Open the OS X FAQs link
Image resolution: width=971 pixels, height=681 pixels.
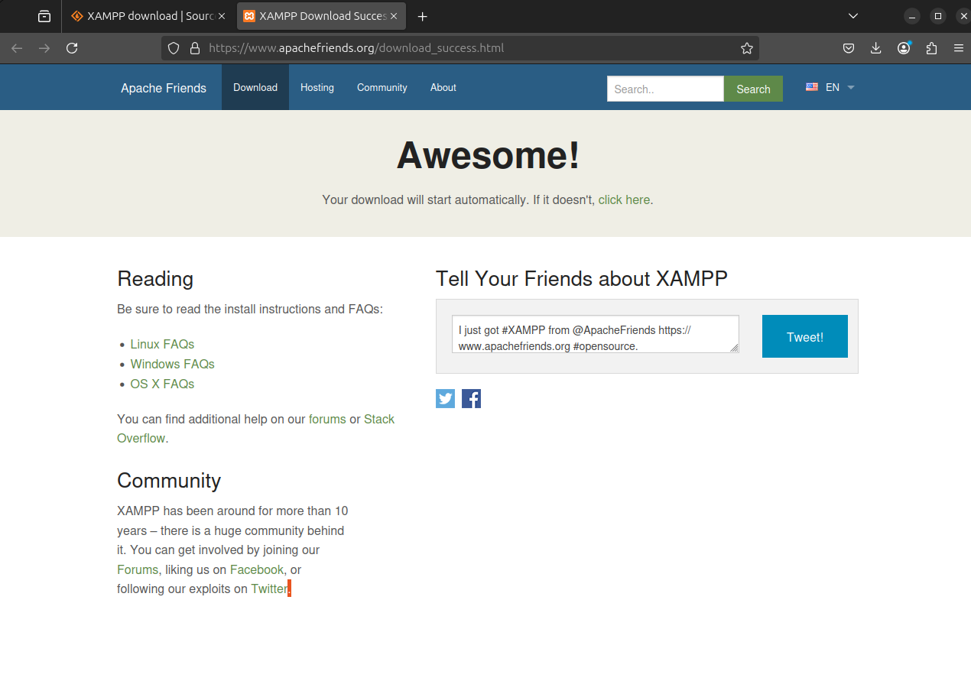(x=162, y=384)
